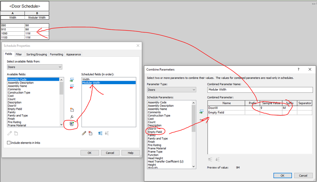
Task: Move the scheduled field down
Action: [x=107, y=133]
